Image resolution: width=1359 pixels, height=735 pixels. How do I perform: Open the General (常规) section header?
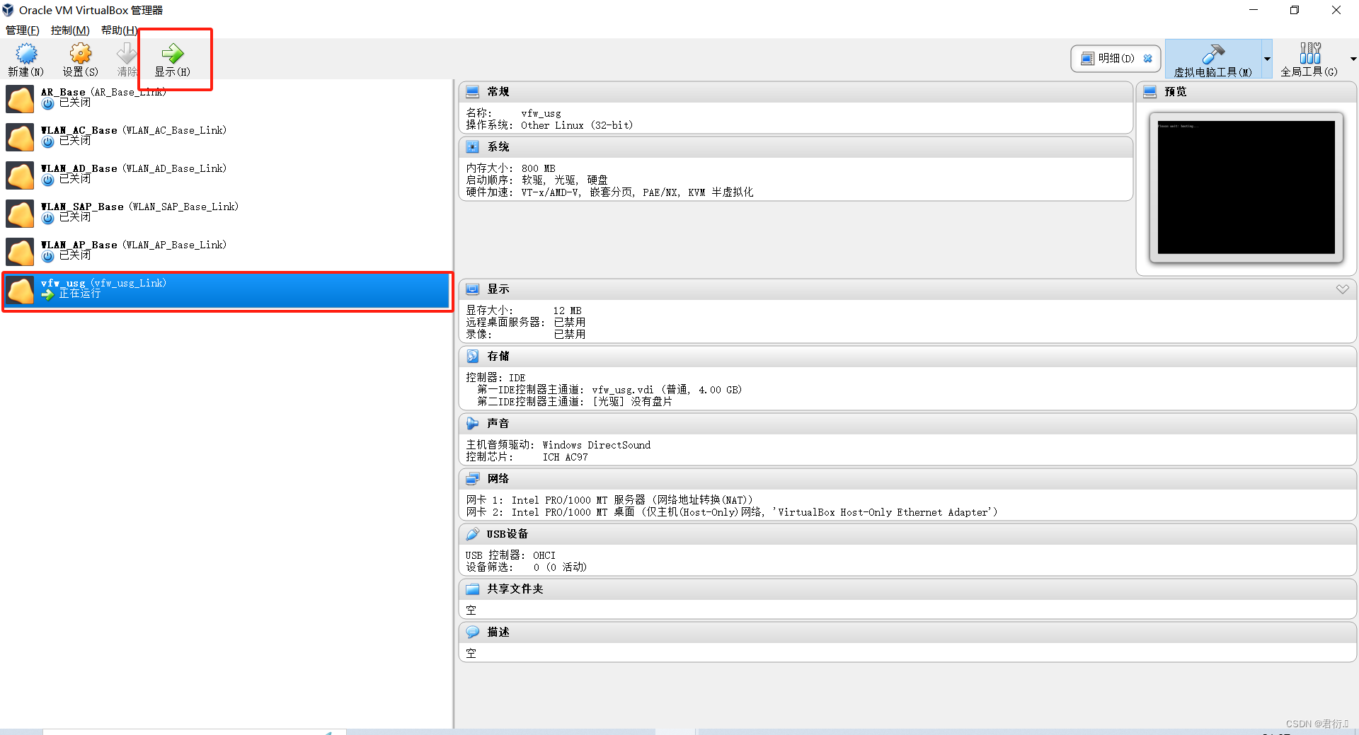[796, 92]
